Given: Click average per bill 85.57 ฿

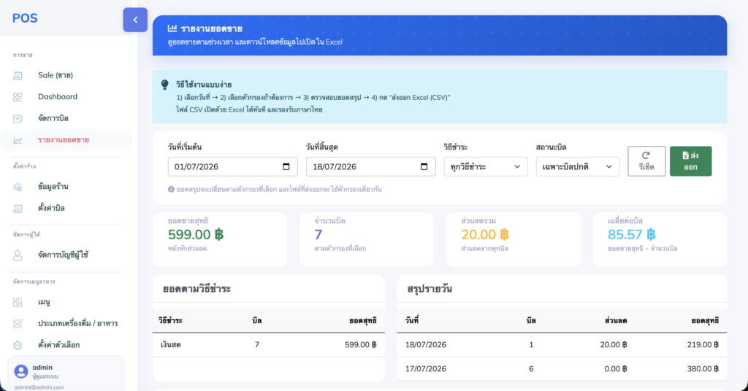Looking at the screenshot, I should pos(632,234).
